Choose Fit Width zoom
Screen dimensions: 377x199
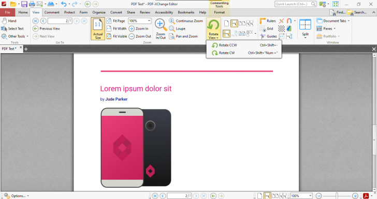coord(117,28)
